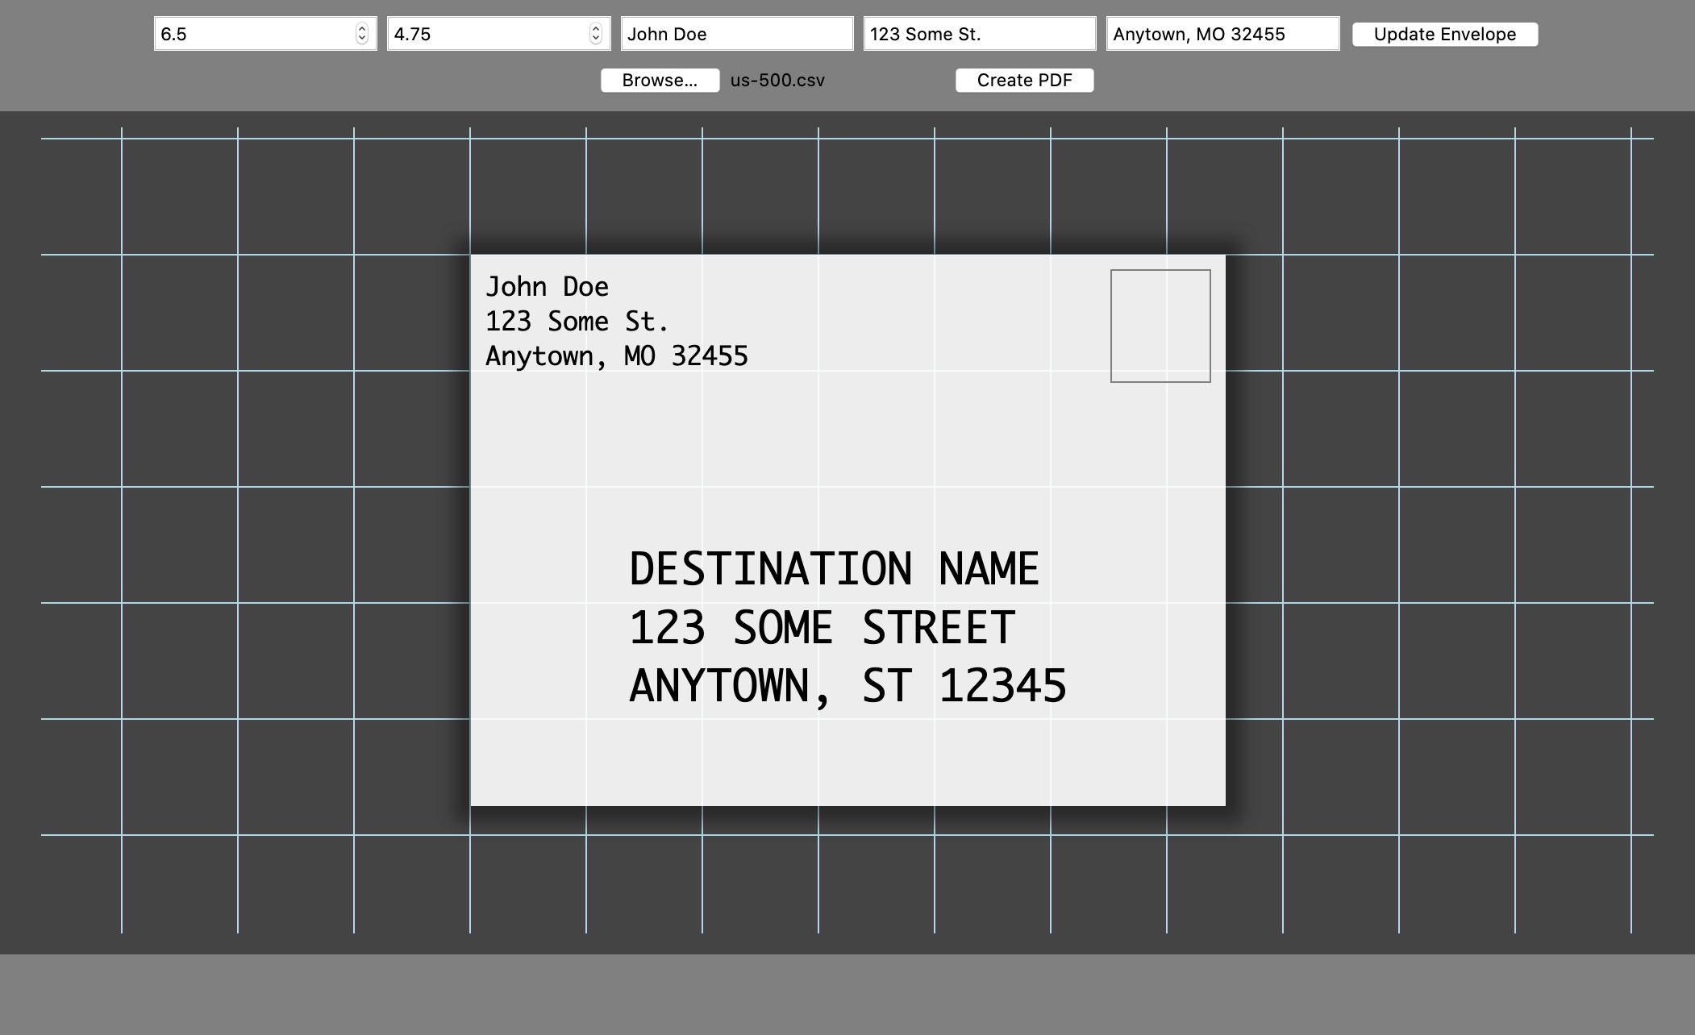This screenshot has height=1035, width=1695.
Task: Increase envelope height using the 4.75 stepper up arrow
Action: click(595, 28)
